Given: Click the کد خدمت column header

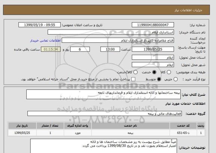Looking at the screenshot, I should point(183,126).
